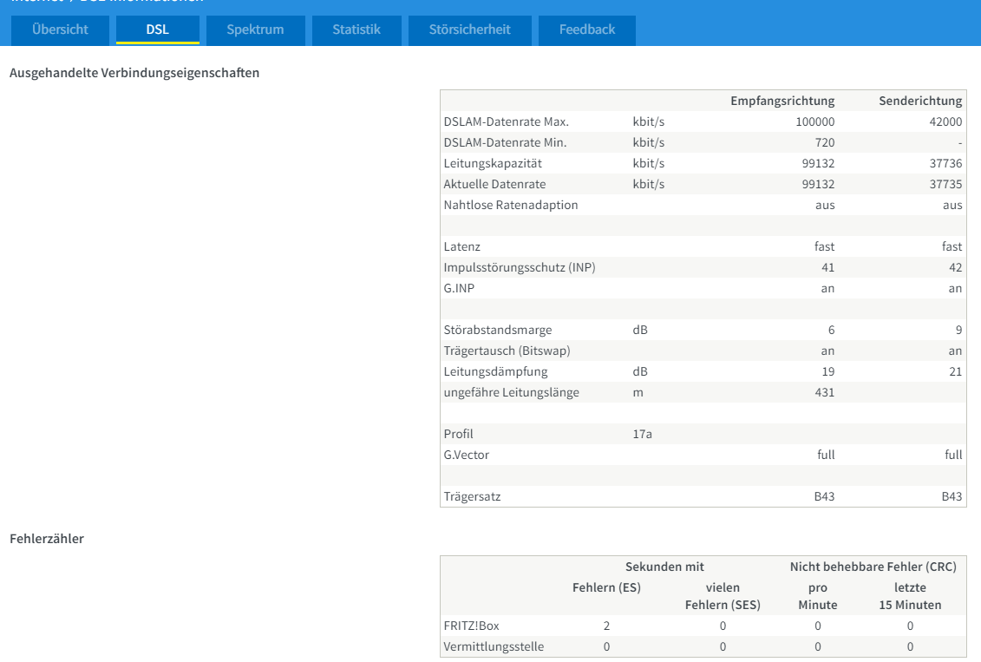Click the G.Vector row label

tap(466, 455)
